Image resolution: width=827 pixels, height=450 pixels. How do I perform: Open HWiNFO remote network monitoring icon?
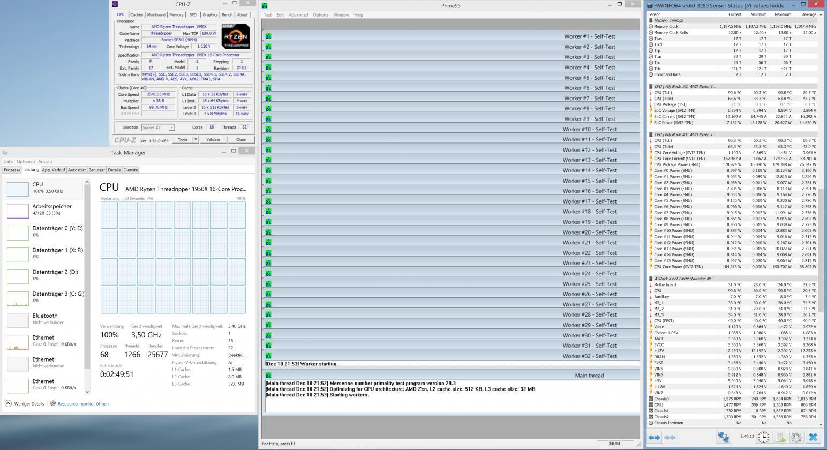click(x=723, y=437)
